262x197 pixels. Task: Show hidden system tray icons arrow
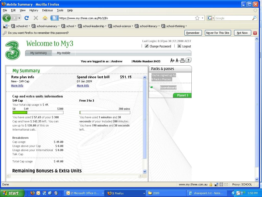[x=233, y=193]
